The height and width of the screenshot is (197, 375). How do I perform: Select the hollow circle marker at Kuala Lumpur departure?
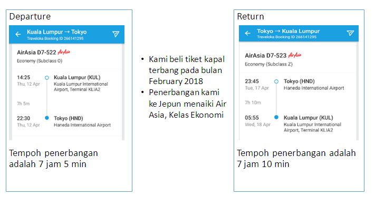pyautogui.click(x=47, y=78)
